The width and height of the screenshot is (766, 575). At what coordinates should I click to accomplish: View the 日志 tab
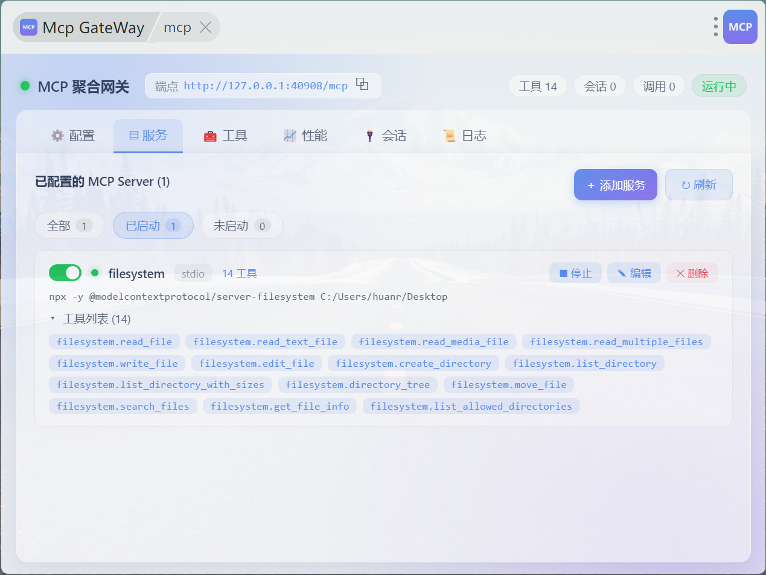click(x=465, y=136)
